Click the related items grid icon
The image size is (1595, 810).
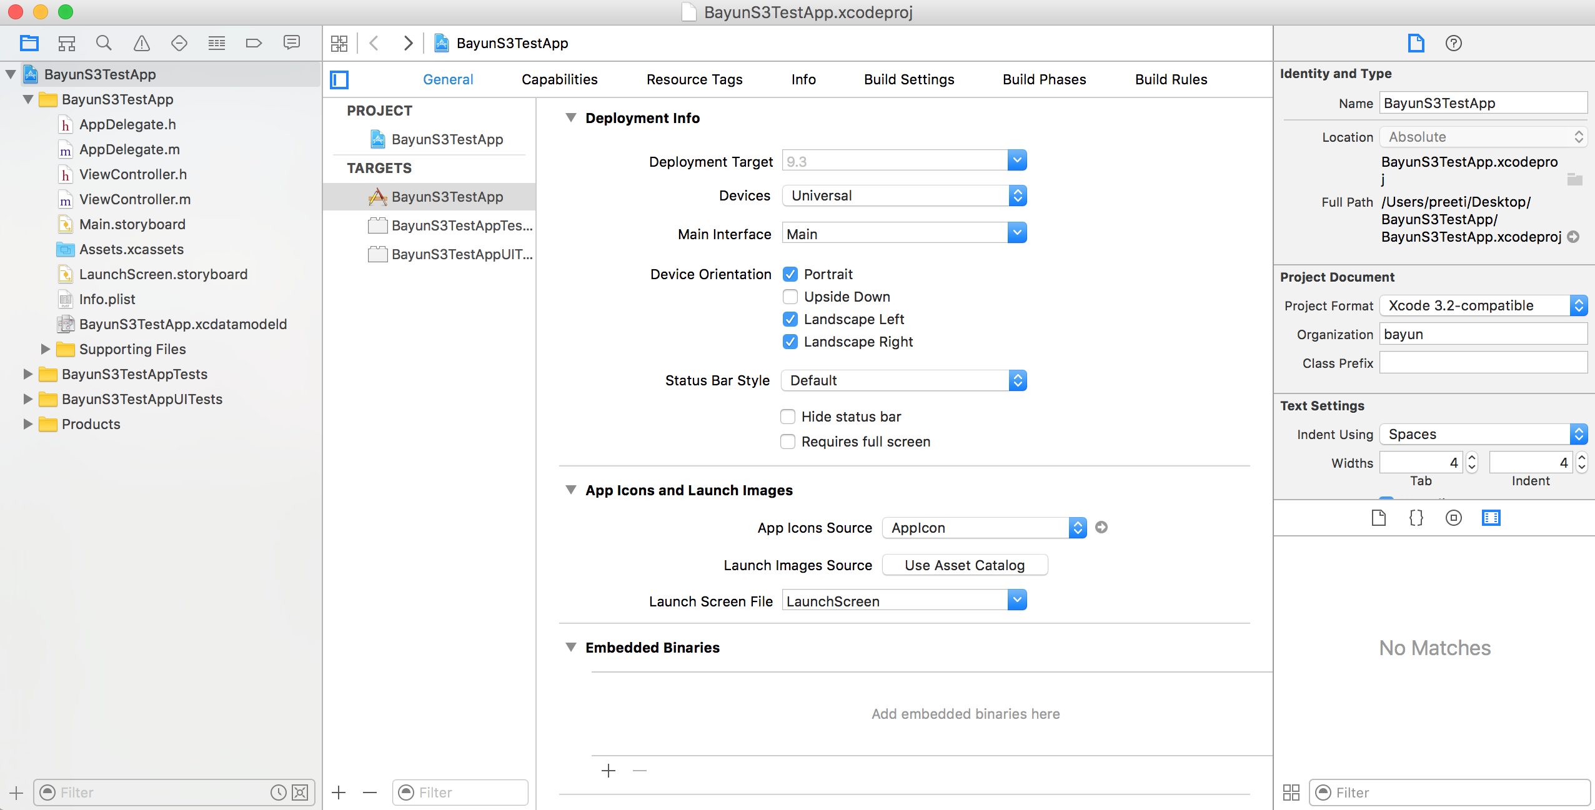point(339,43)
